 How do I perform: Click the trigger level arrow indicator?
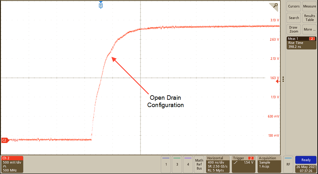pyautogui.click(x=277, y=81)
